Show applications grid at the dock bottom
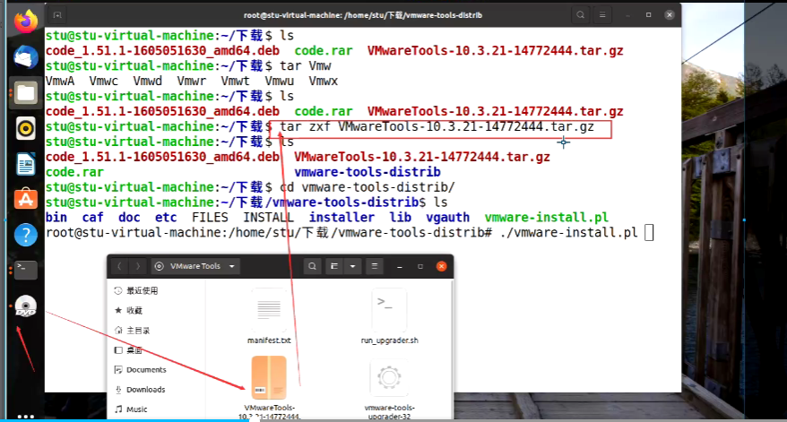Screen dimensions: 787x422 26,416
